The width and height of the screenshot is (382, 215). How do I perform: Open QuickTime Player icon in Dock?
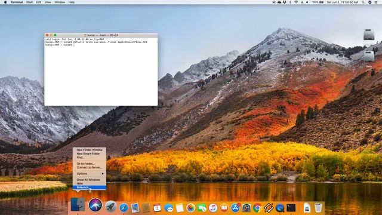click(x=280, y=208)
